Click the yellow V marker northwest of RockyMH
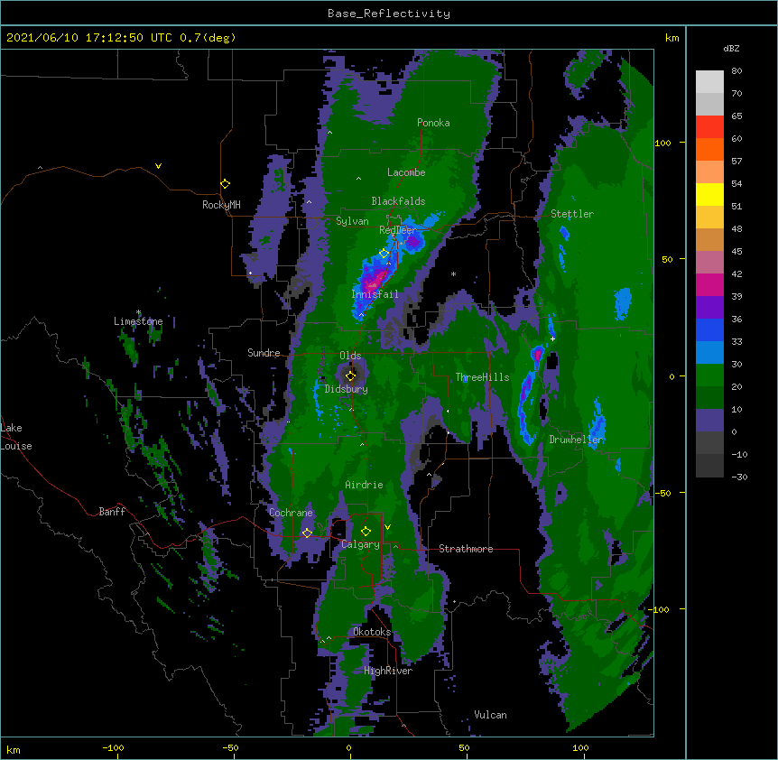Viewport: 778px width, 760px height. [158, 166]
